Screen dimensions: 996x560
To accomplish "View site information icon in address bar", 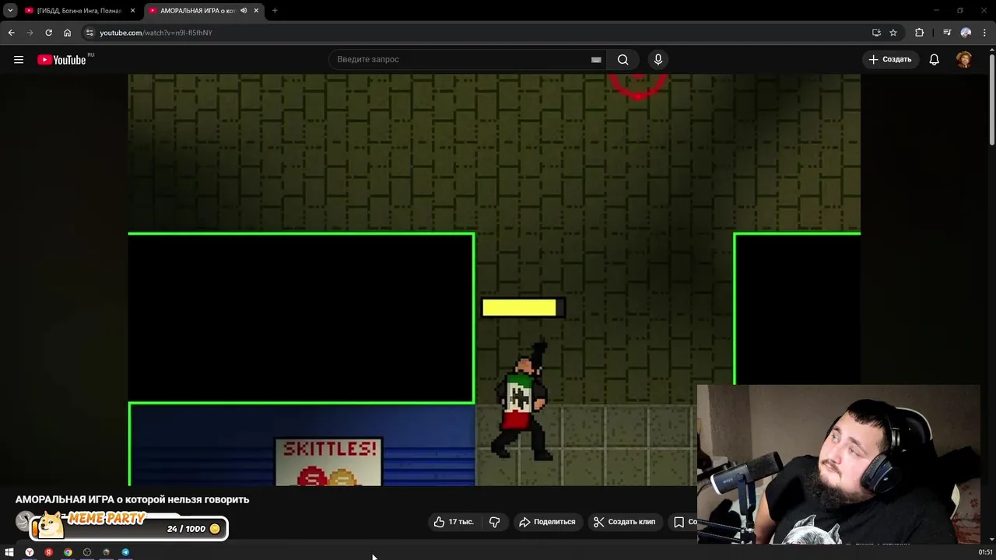I will [89, 33].
